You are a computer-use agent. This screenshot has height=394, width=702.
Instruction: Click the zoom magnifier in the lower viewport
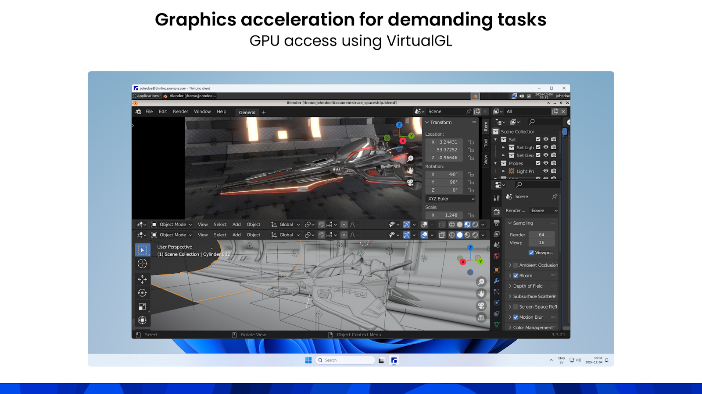[481, 282]
